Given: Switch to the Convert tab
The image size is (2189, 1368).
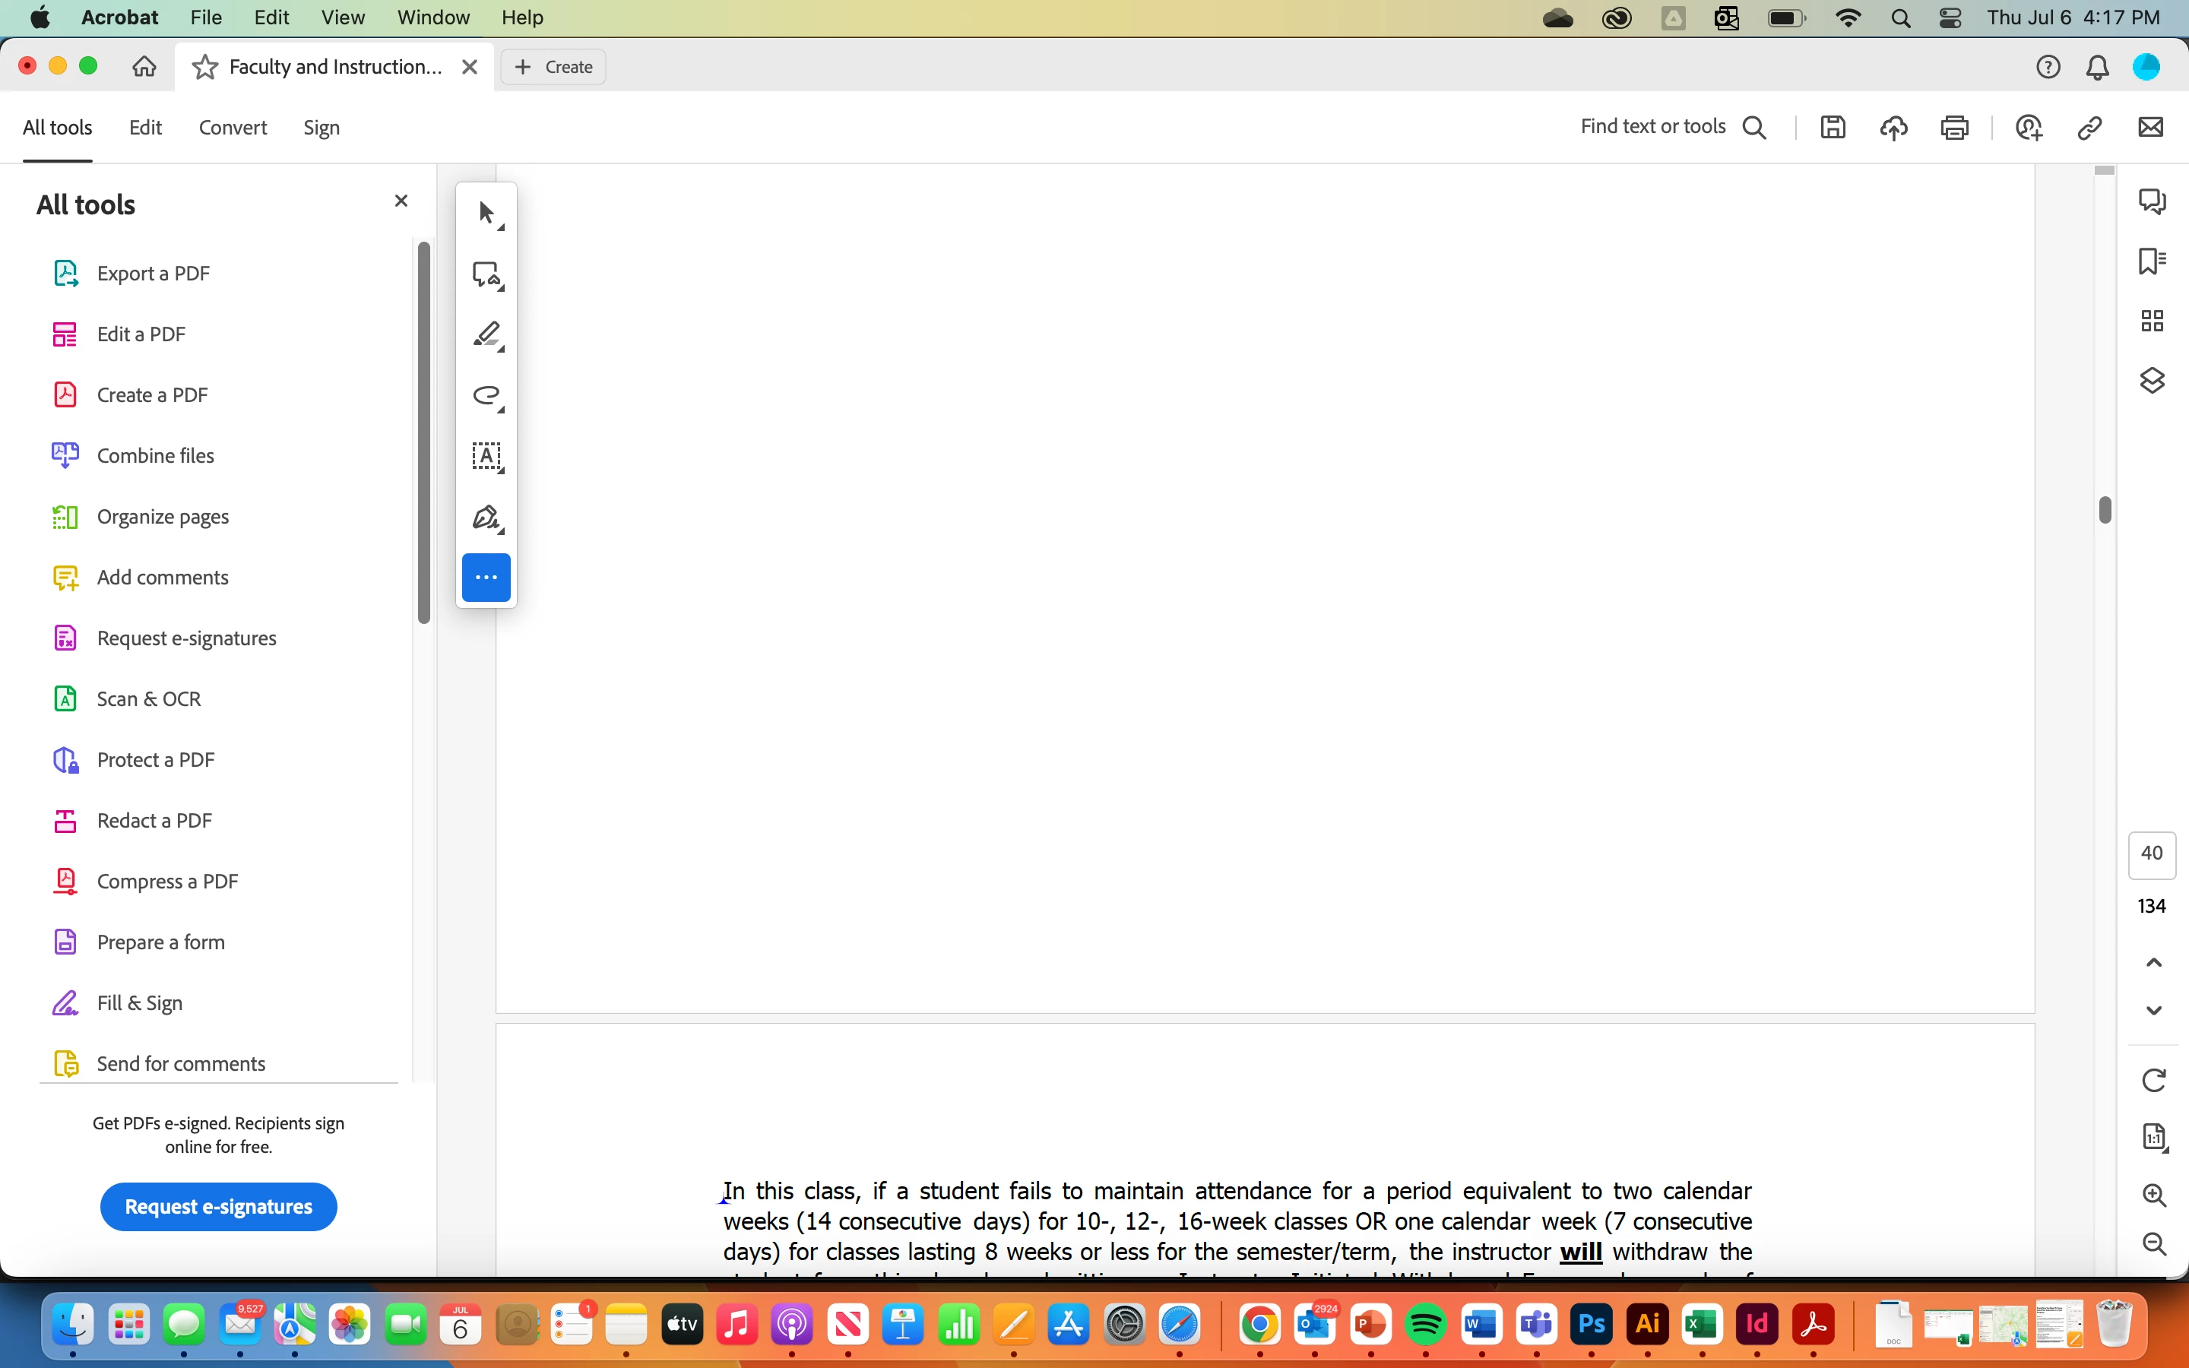Looking at the screenshot, I should pos(233,128).
